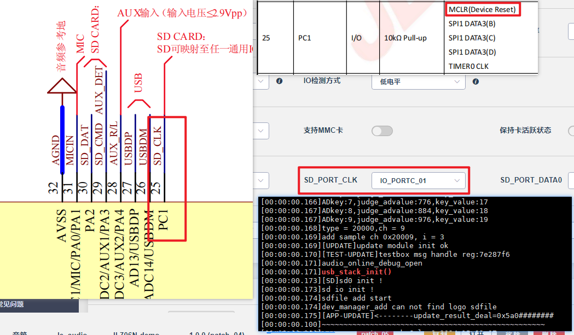Select the SPI1 DATA3(B) entry
Viewport: 574px width, 335px height.
472,23
